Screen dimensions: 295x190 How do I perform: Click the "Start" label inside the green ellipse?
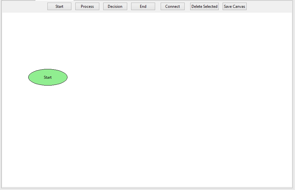click(48, 77)
